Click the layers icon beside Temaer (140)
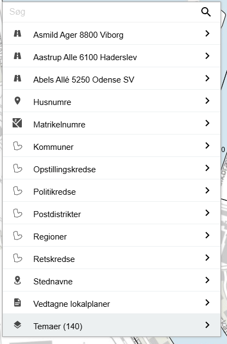Image resolution: width=227 pixels, height=344 pixels. [18, 325]
